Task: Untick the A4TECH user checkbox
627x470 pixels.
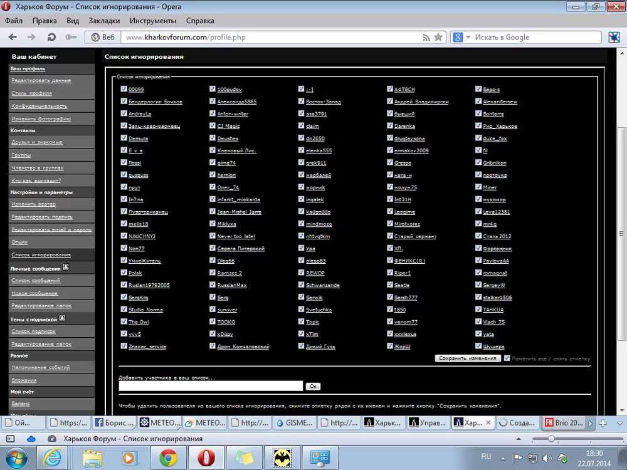Action: [390, 89]
